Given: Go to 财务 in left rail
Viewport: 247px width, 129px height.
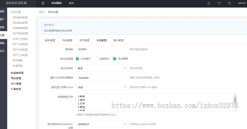Looking at the screenshot, I should point(4,27).
